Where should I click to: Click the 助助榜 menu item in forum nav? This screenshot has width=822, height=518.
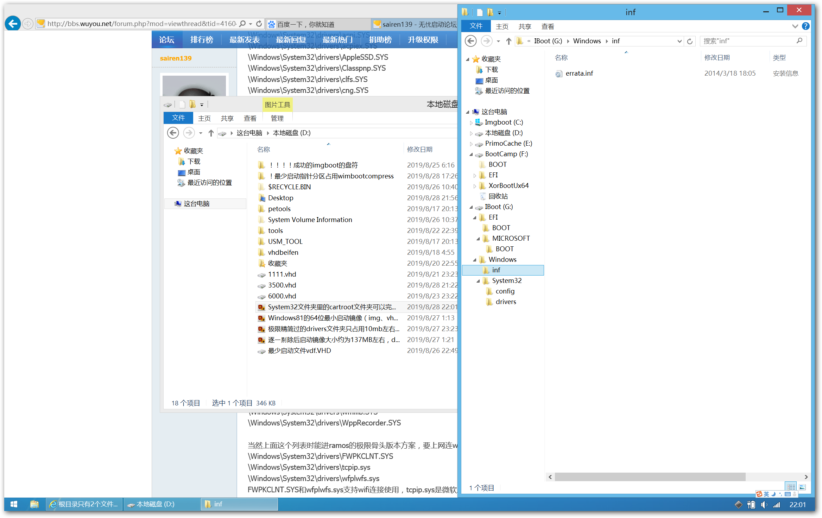tap(381, 40)
